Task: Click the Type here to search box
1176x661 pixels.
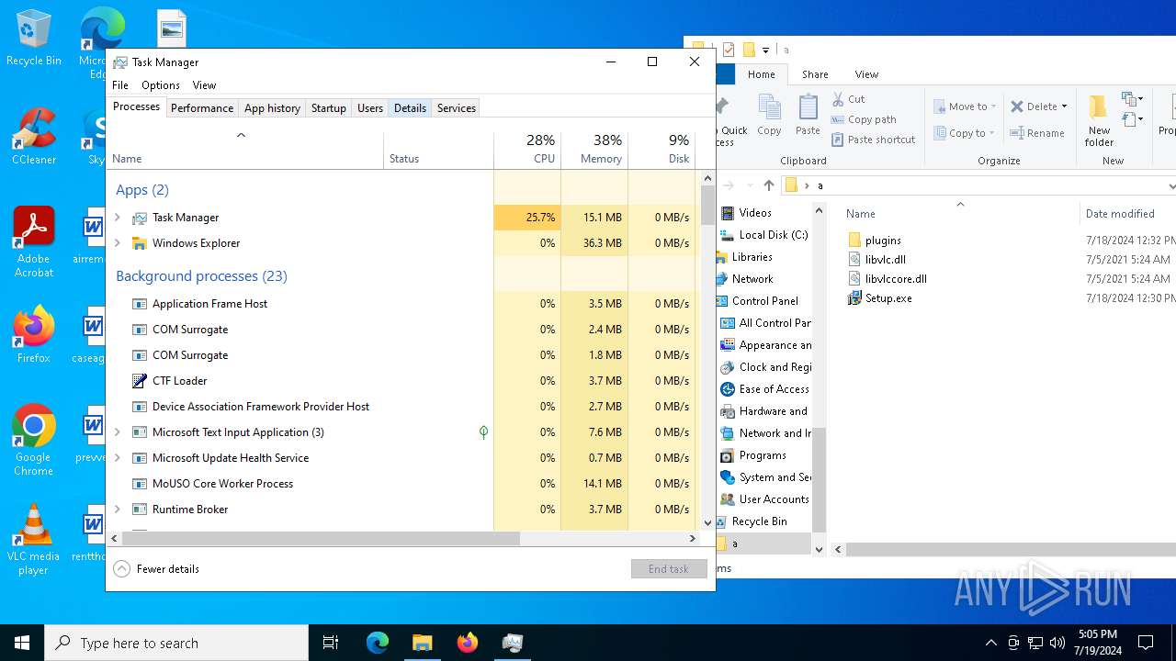Action: pos(176,643)
